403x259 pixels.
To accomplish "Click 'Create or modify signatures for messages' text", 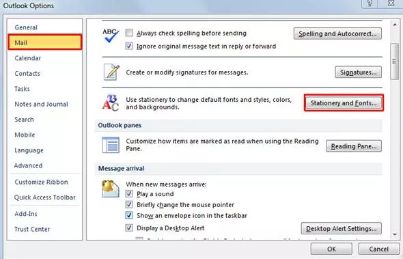I will (187, 72).
